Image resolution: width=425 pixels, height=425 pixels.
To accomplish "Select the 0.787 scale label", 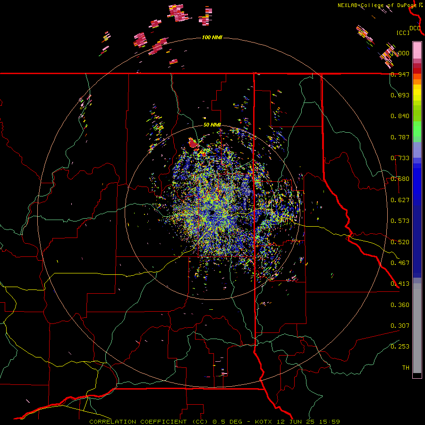I will (400, 137).
